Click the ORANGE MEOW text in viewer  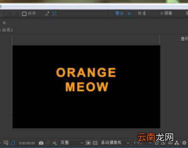[x=86, y=79]
